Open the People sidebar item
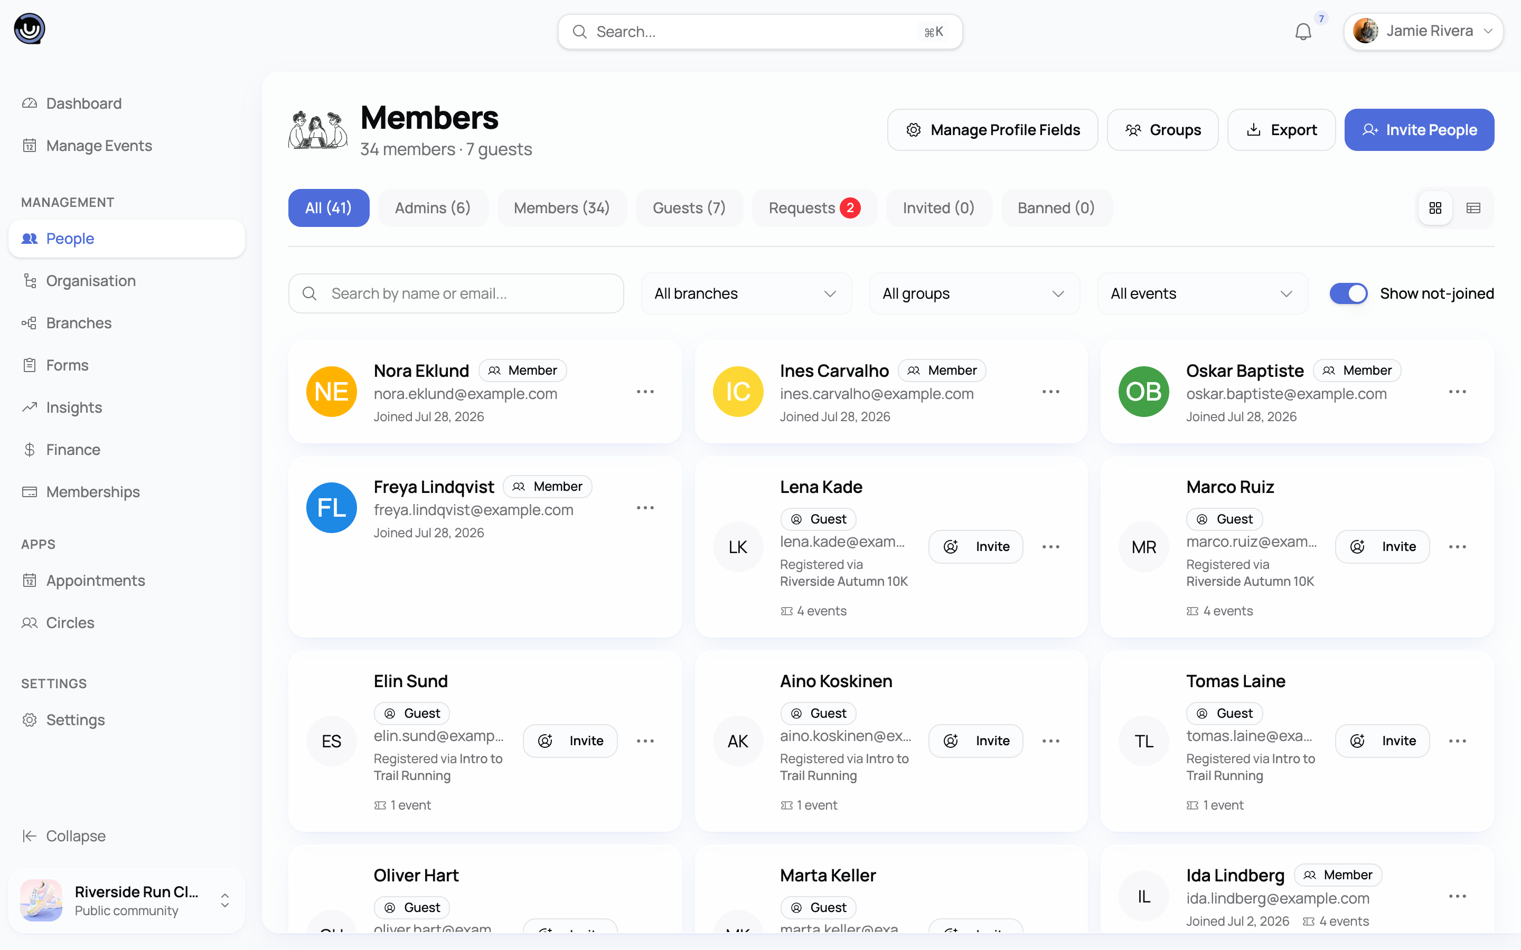Viewport: 1521px width, 950px height. pyautogui.click(x=126, y=239)
